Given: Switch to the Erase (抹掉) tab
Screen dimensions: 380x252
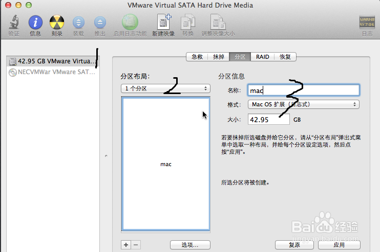Looking at the screenshot, I should coord(219,57).
